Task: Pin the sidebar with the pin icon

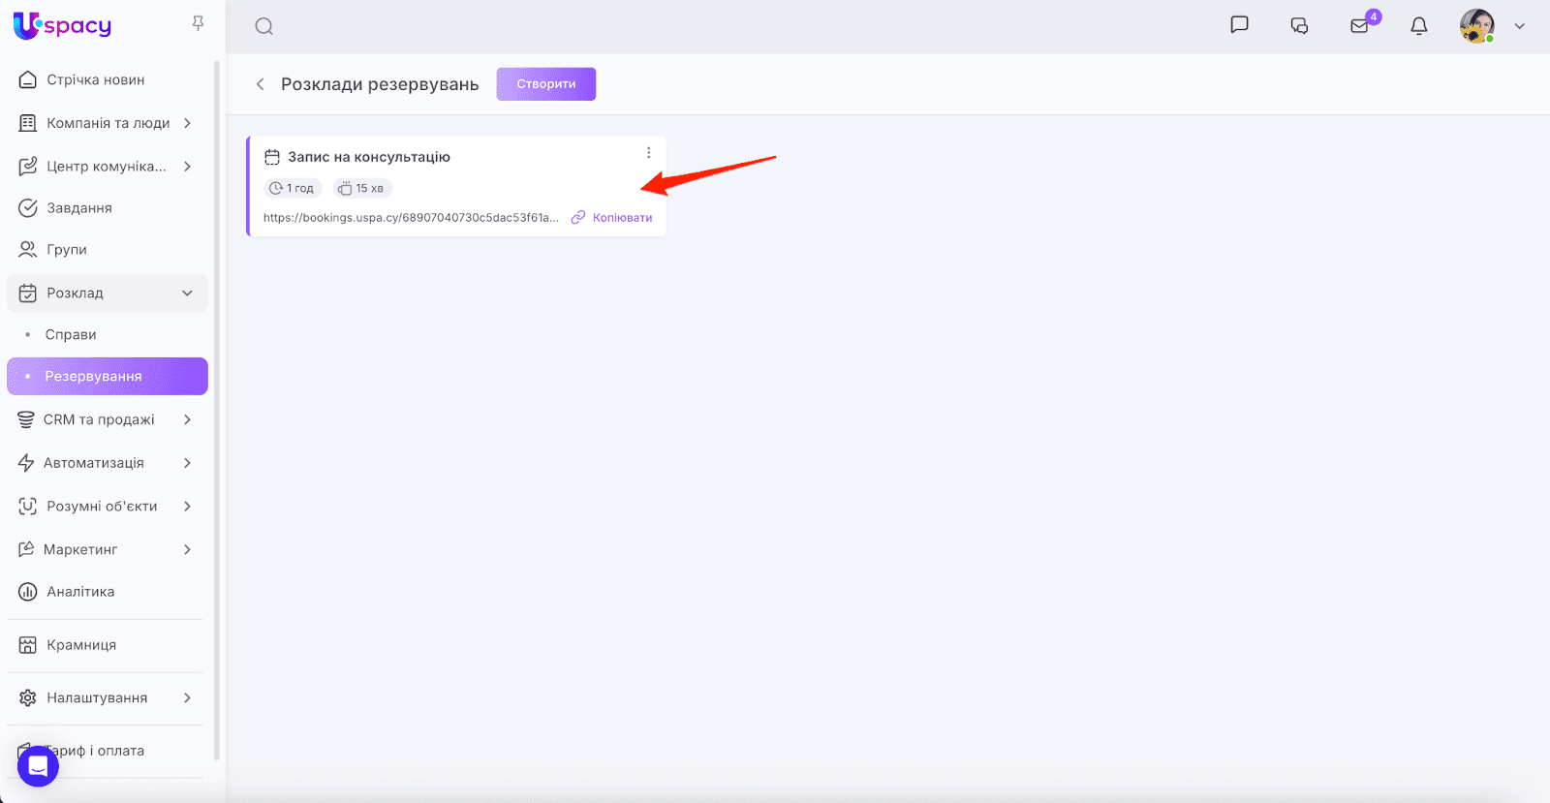Action: pos(198,23)
